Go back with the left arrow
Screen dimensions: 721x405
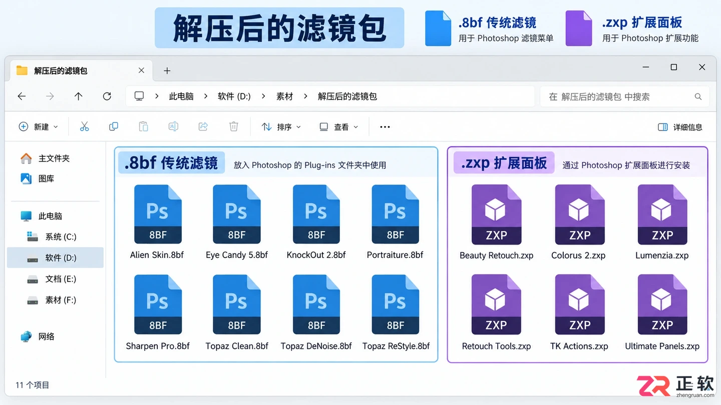tap(22, 96)
